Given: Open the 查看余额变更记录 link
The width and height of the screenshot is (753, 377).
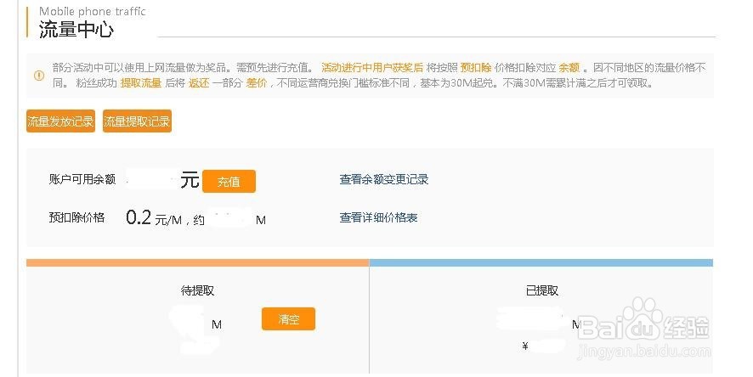Looking at the screenshot, I should (x=383, y=179).
